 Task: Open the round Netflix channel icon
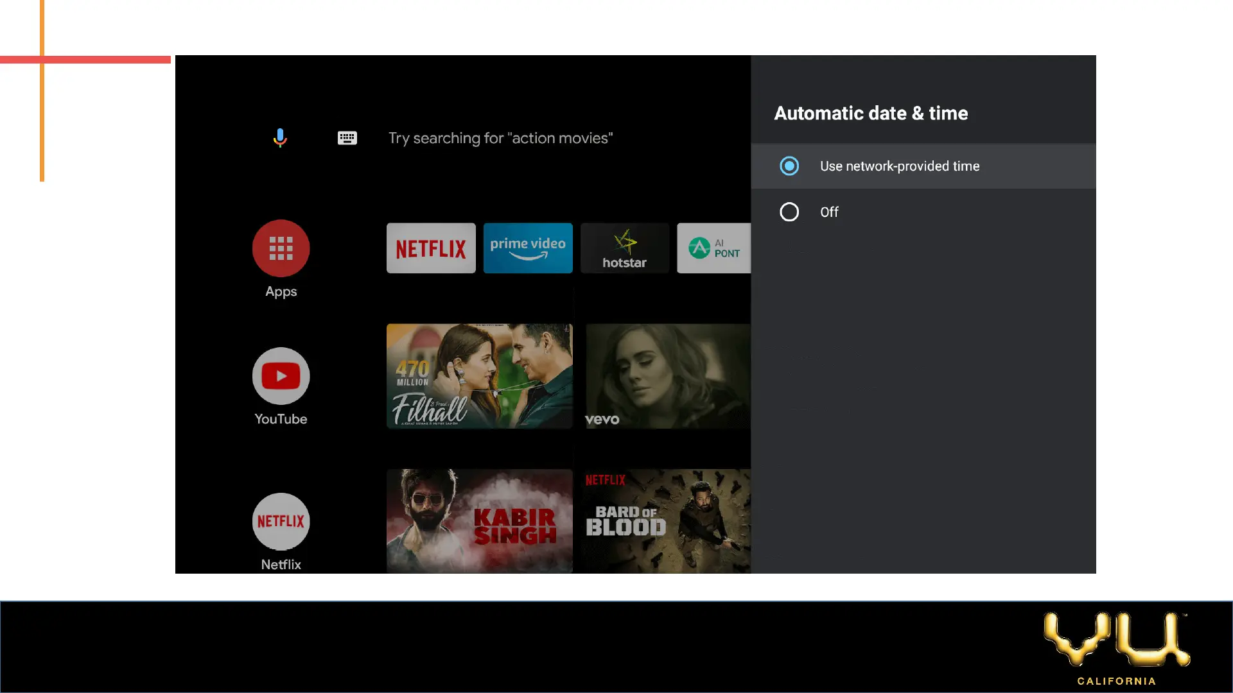[x=281, y=521]
